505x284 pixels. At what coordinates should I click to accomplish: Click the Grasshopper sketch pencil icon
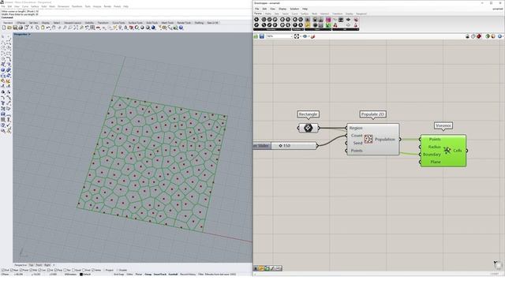coord(312,36)
